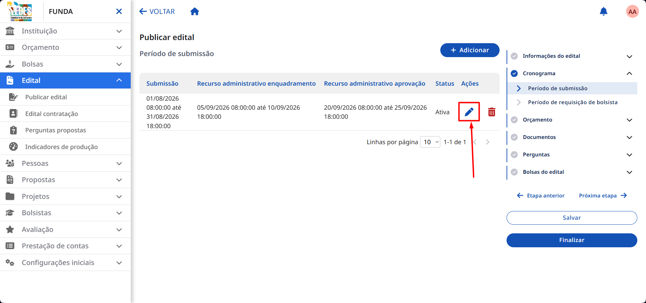This screenshot has width=646, height=303.
Task: Click the Adicionar button
Action: [470, 50]
